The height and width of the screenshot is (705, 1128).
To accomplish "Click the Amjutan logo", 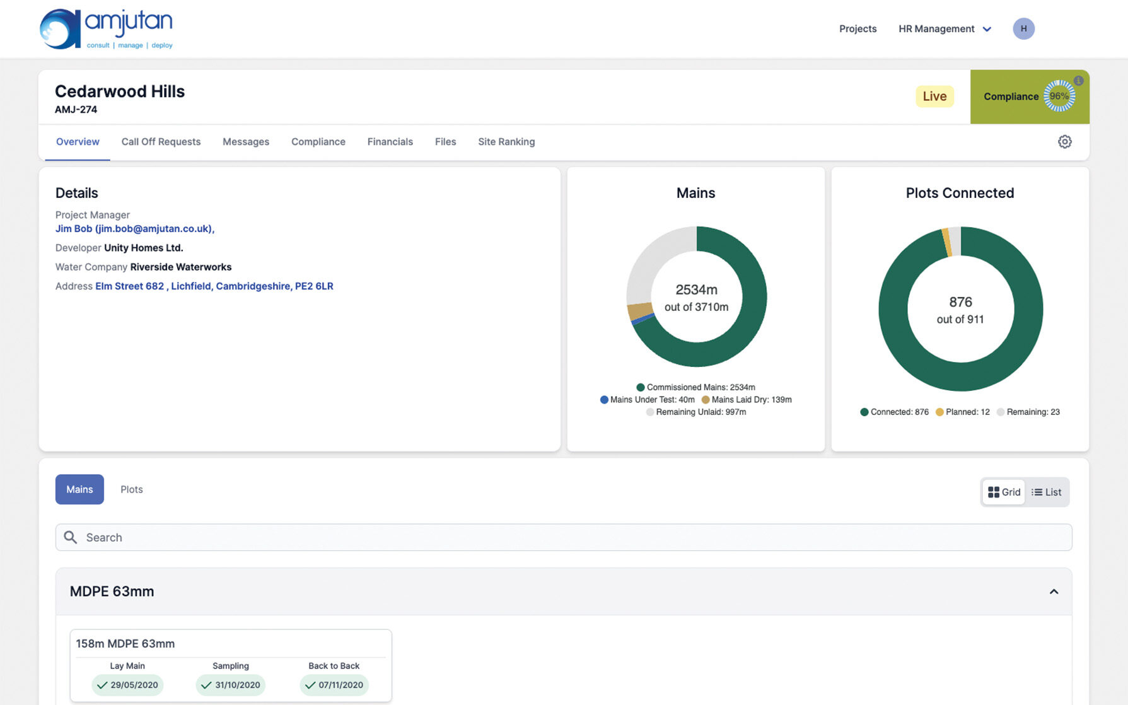I will point(106,29).
